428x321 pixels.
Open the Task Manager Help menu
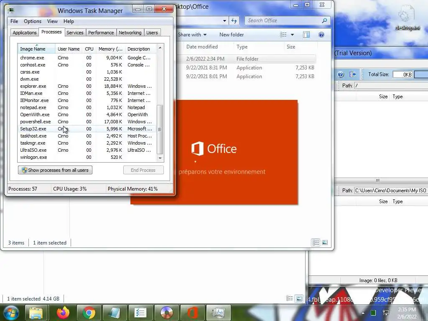(69, 21)
